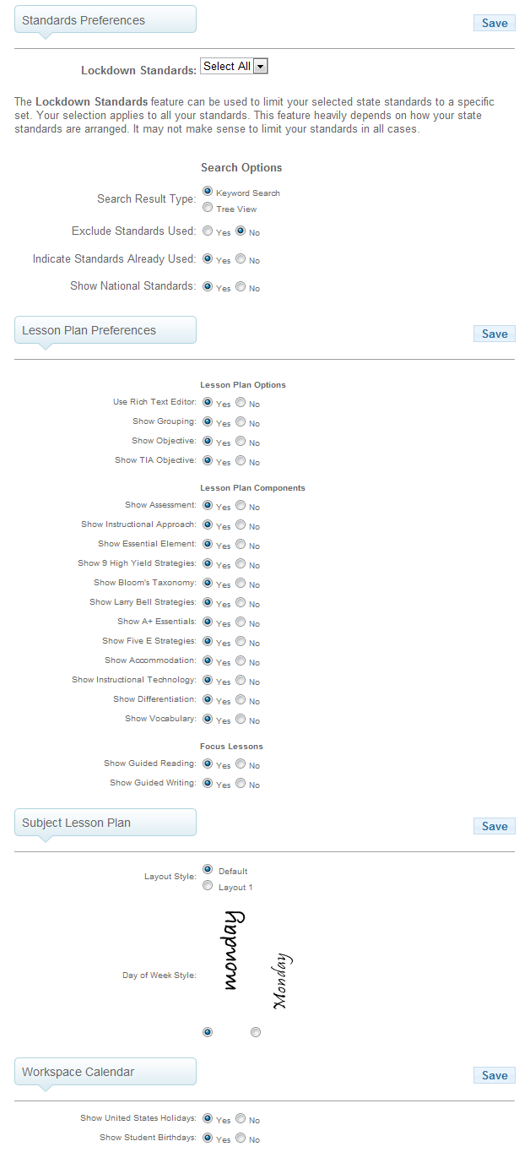Select Tree View search result type
The width and height of the screenshot is (530, 1163).
[208, 208]
